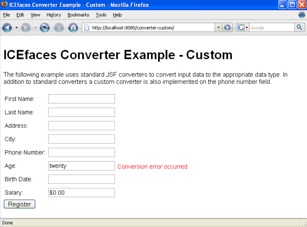Reload the page with the refresh icon
Screen dimensions: 307x227
45,28
